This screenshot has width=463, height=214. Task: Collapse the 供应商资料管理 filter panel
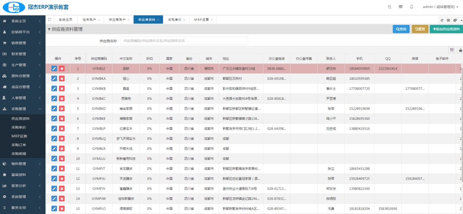pyautogui.click(x=49, y=30)
